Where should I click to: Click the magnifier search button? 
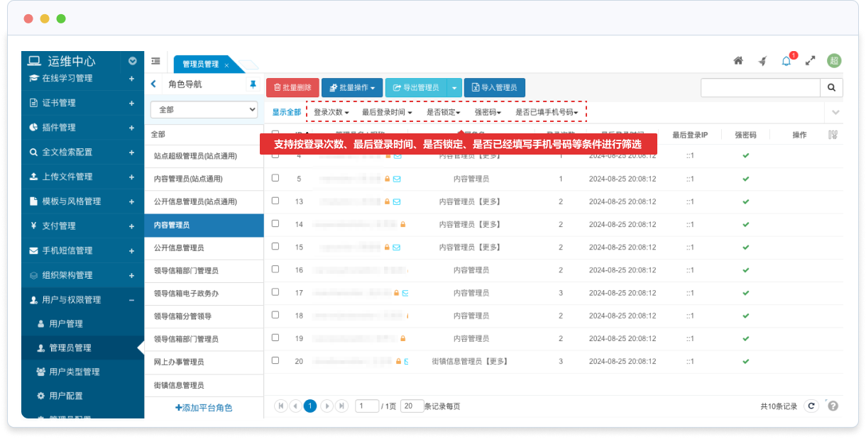click(831, 87)
